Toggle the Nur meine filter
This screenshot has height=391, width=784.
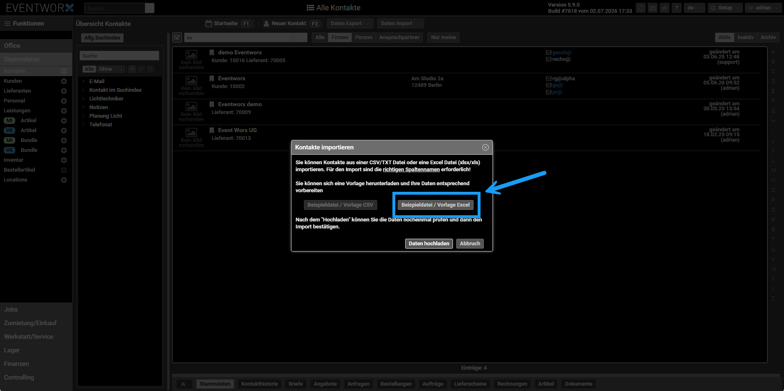[x=443, y=37]
